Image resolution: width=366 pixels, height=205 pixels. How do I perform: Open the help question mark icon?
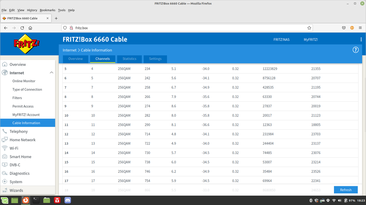pyautogui.click(x=355, y=50)
